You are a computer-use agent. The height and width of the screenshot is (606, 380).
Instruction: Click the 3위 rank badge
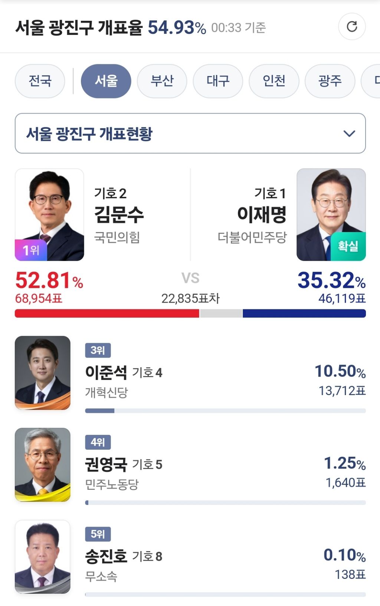click(x=98, y=350)
